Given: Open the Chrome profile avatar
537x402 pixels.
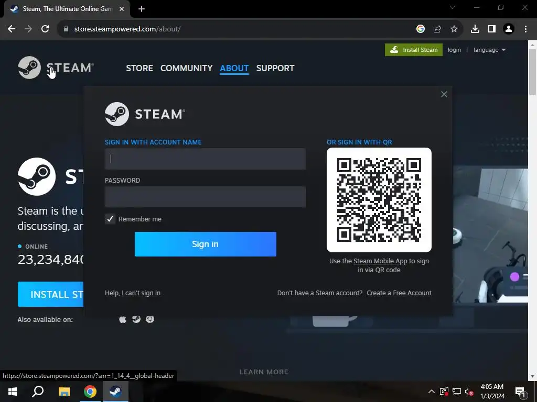Looking at the screenshot, I should coord(509,29).
